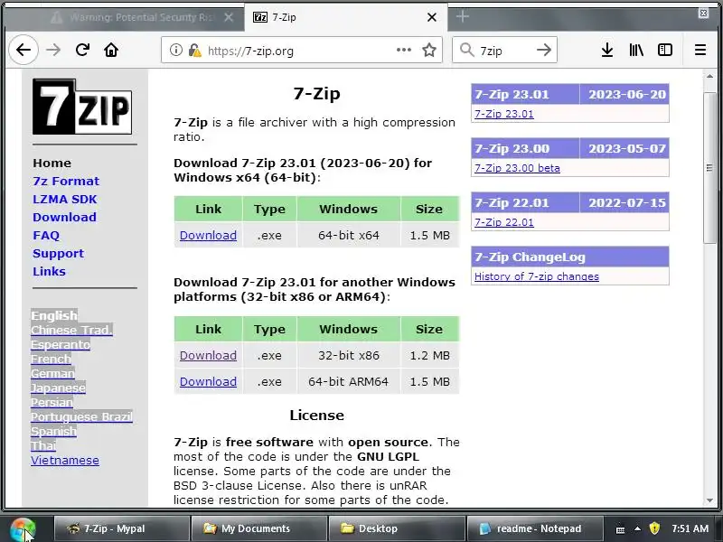This screenshot has width=723, height=542.
Task: Expand hidden system tray icons arrow
Action: (x=637, y=528)
